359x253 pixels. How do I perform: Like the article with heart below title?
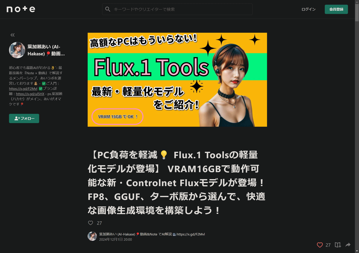coord(90,223)
